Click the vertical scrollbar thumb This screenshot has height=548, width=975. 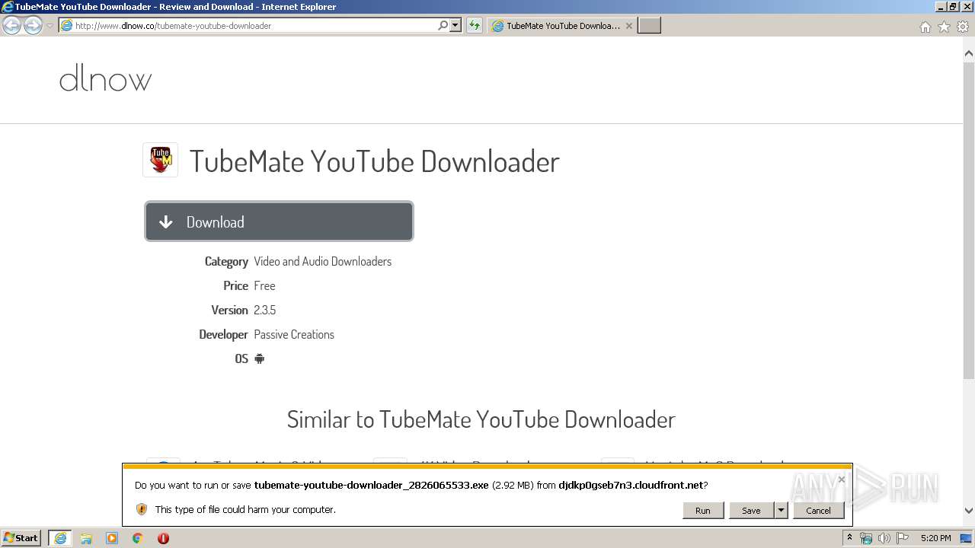(969, 219)
